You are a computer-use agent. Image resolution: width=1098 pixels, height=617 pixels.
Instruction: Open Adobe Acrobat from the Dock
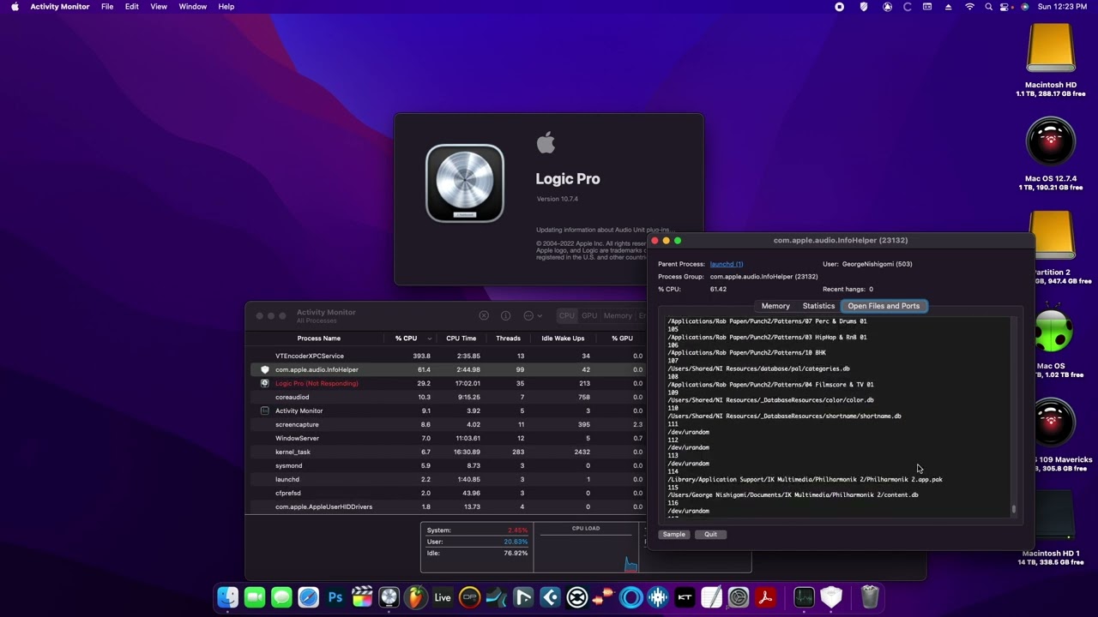(765, 597)
